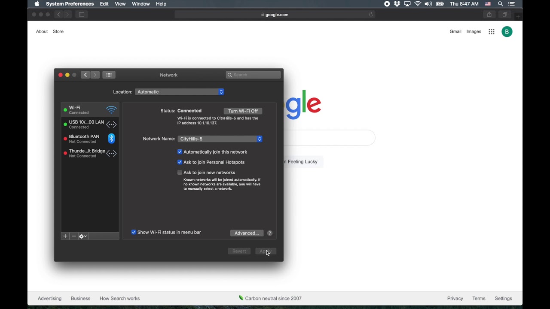Viewport: 550px width, 309px height.
Task: Open Images link in Safari
Action: (x=474, y=31)
